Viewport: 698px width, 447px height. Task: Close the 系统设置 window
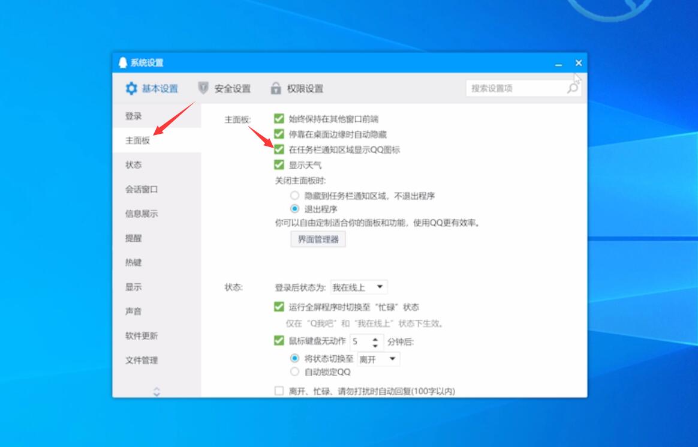[x=578, y=63]
